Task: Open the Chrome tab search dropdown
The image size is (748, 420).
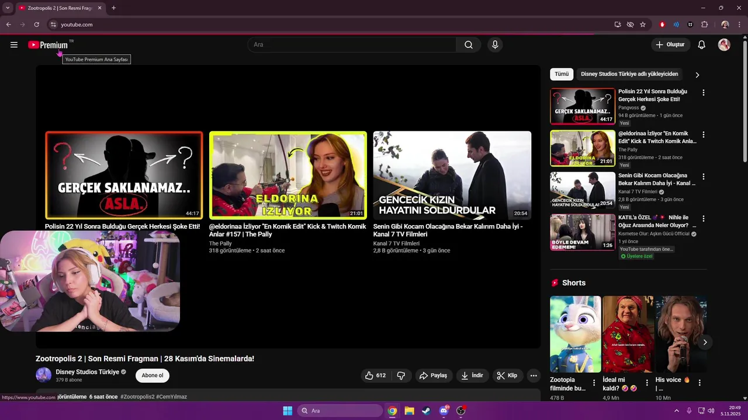Action: coord(8,8)
